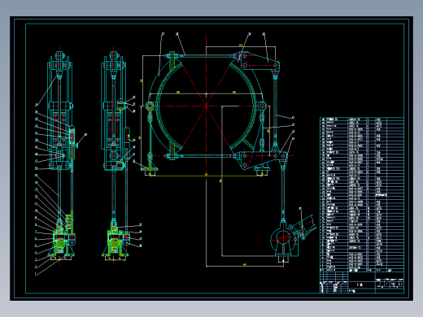Click the title block below the parts list
The image size is (423, 317).
[x=362, y=282]
